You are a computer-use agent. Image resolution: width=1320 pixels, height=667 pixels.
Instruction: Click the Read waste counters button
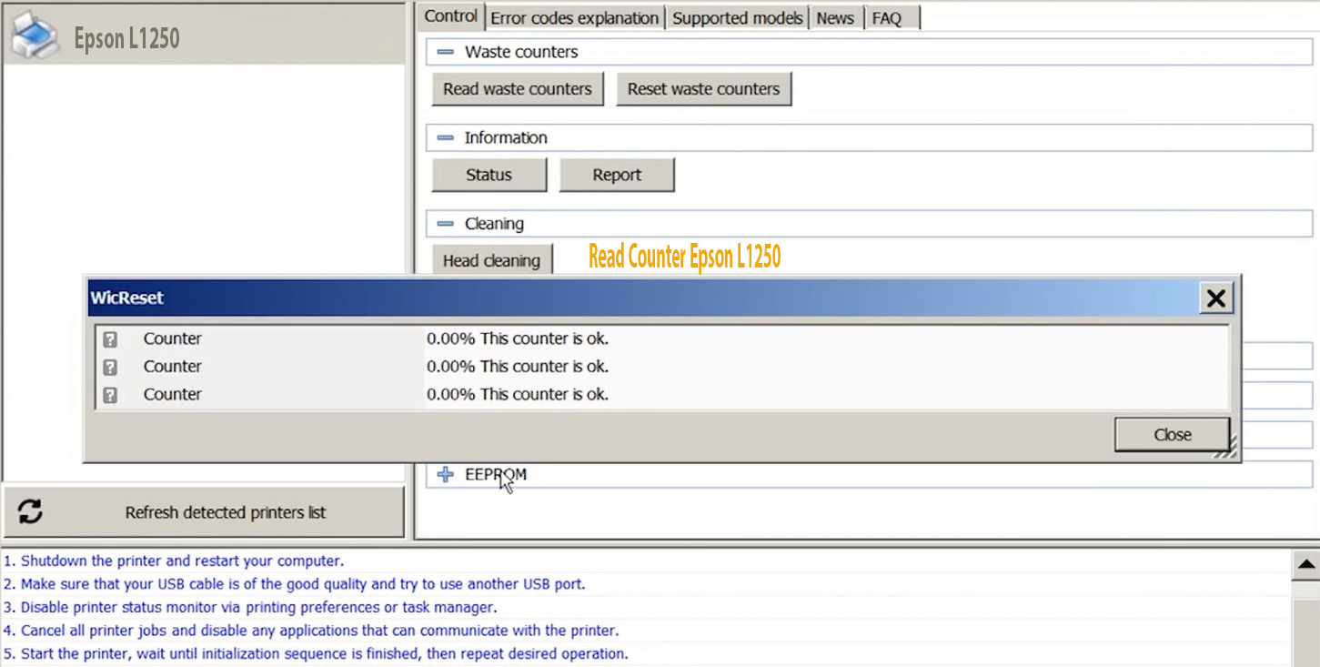click(518, 89)
